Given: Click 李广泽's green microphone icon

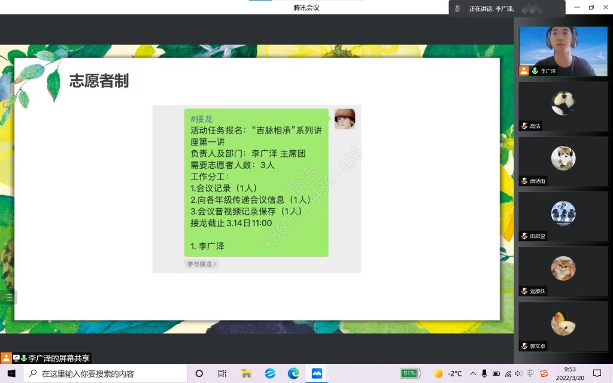Looking at the screenshot, I should click(535, 71).
